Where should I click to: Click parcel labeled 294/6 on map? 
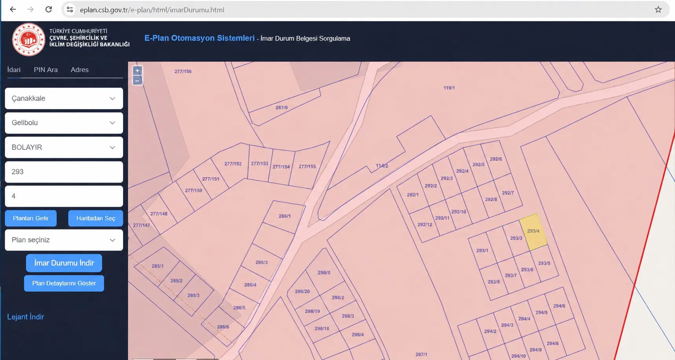click(x=559, y=306)
